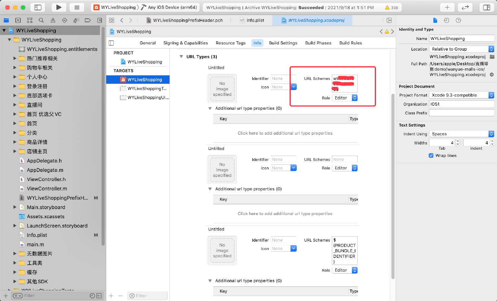
Task: Switch to Signing & Capabilities tab
Action: [x=186, y=43]
